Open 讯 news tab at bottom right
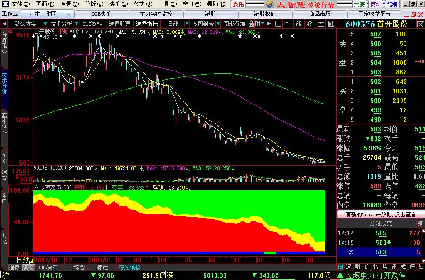 (394, 267)
